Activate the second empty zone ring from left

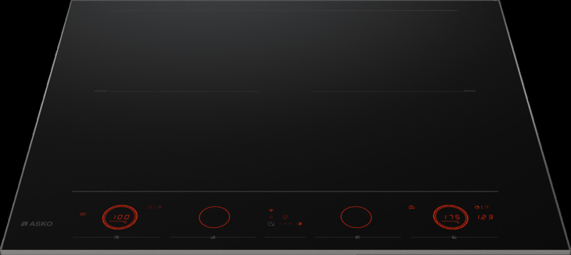214,217
